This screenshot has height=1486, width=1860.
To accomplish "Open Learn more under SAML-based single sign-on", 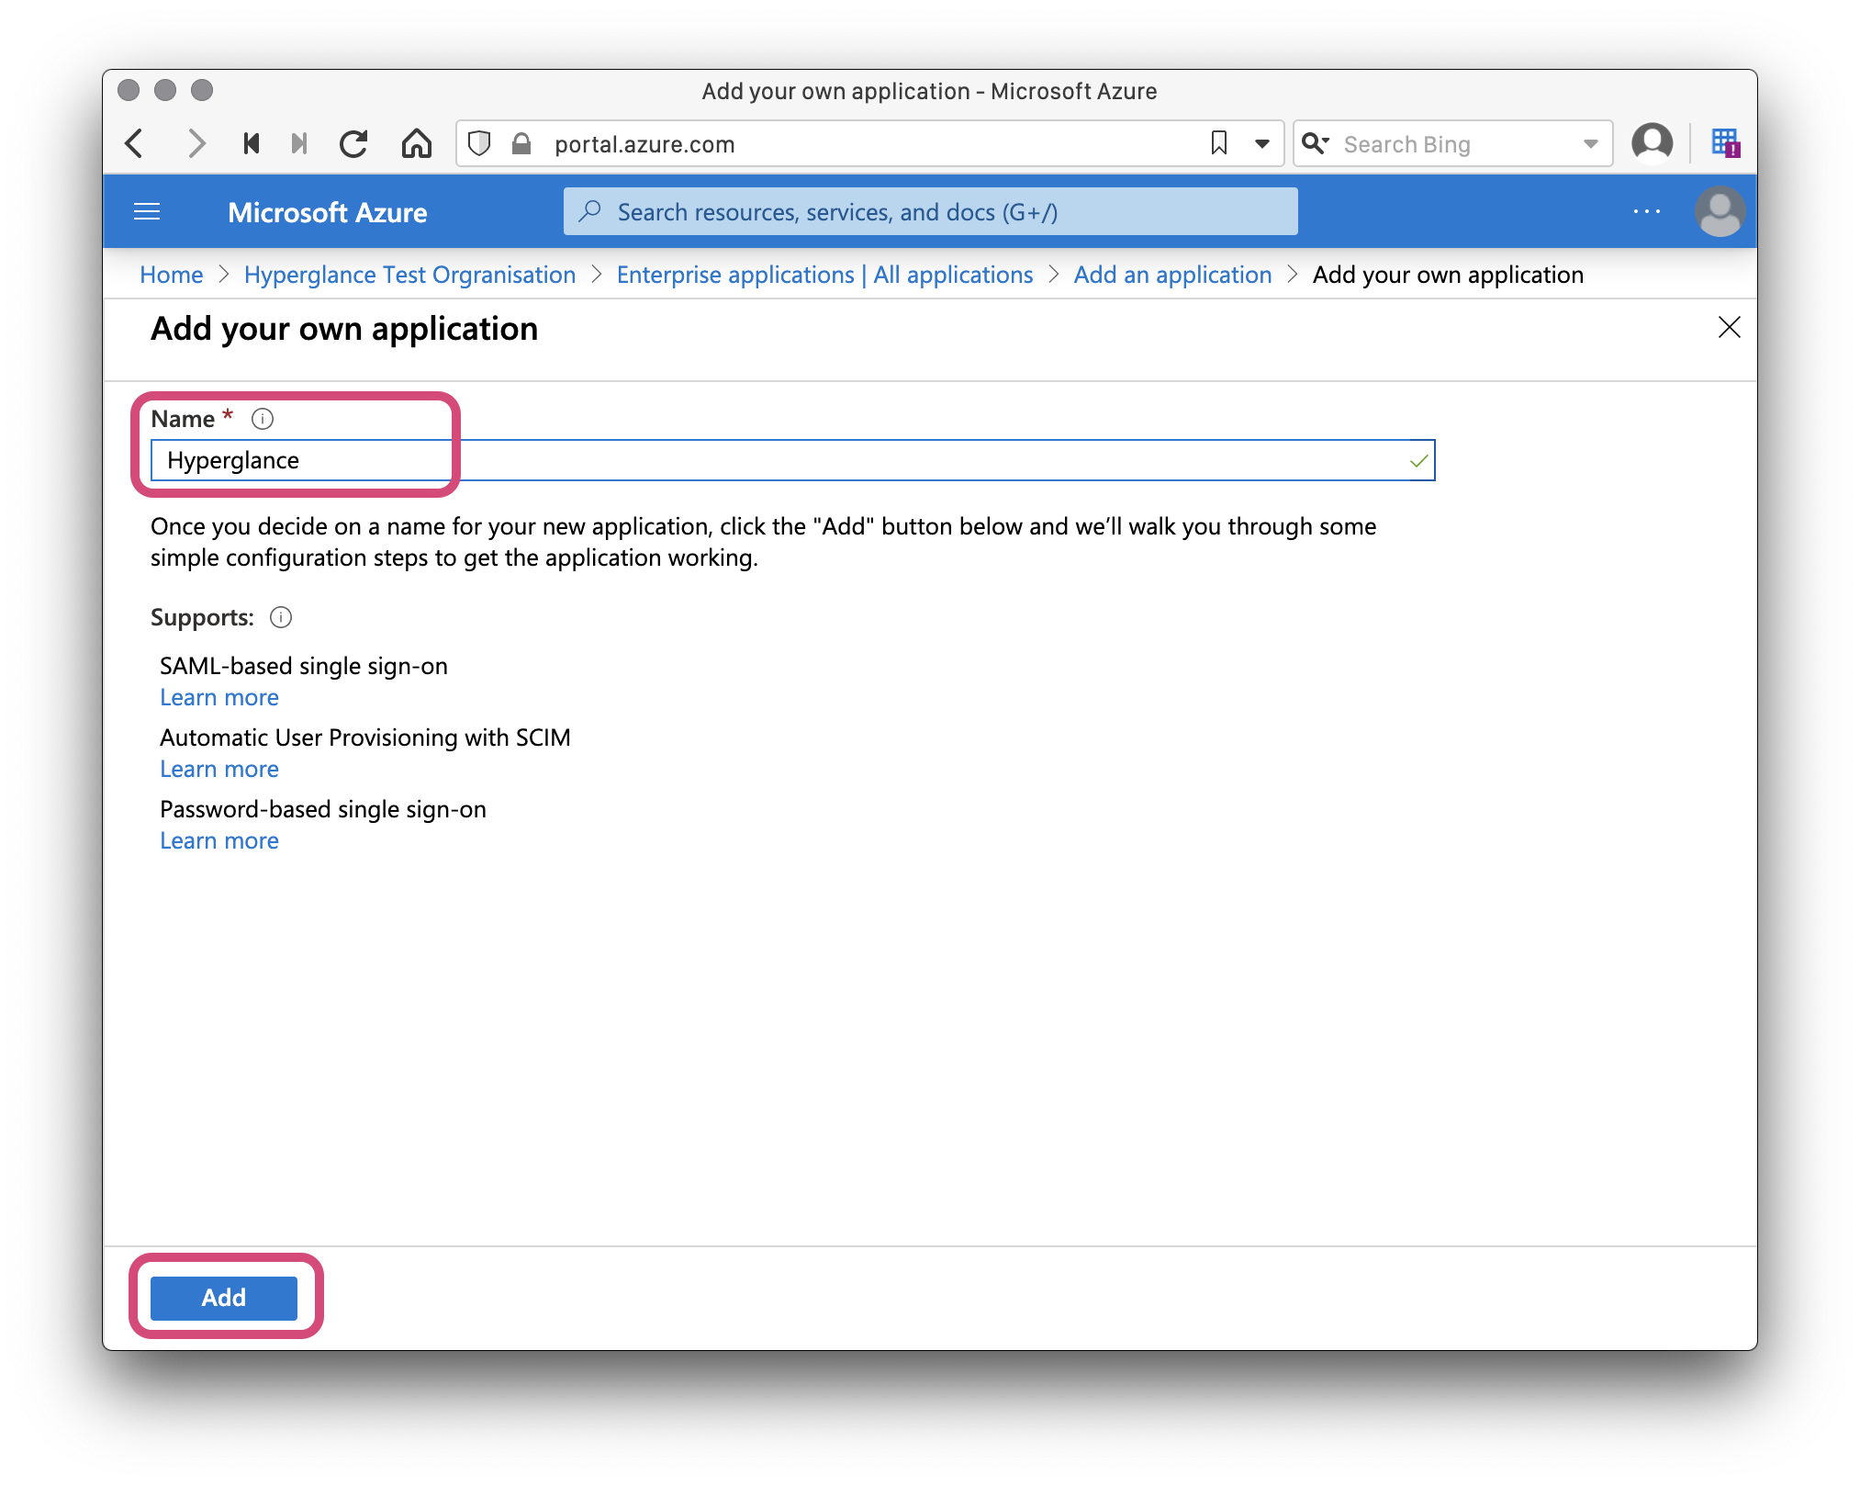I will (218, 698).
